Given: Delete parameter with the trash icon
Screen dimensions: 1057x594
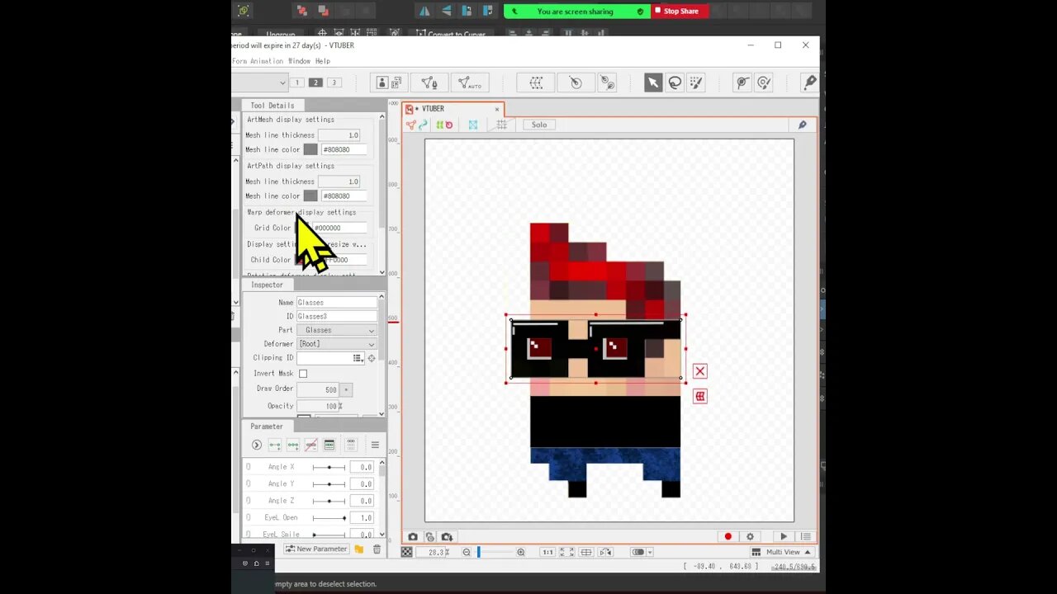Looking at the screenshot, I should pos(377,549).
